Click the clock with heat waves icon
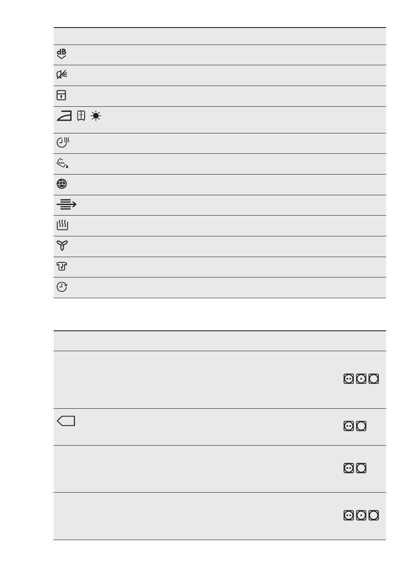Viewport: 402px width, 582px height. point(63,143)
